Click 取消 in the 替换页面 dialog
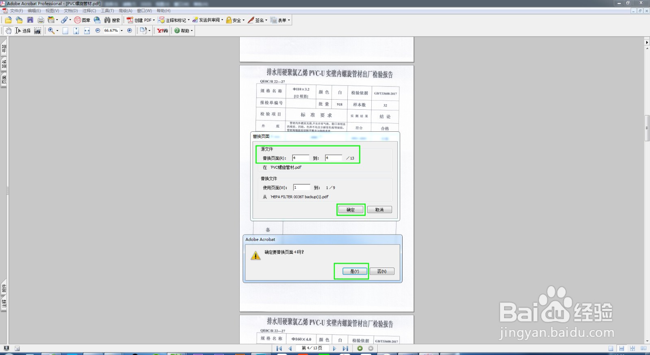 tap(379, 210)
